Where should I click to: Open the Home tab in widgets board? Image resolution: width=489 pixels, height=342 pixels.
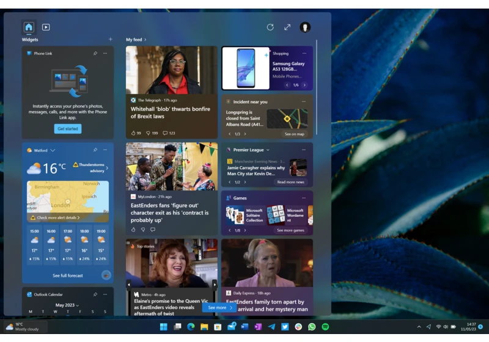[29, 27]
